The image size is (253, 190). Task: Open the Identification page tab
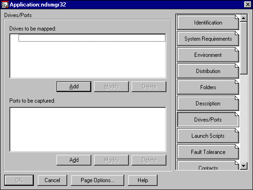coord(208,23)
